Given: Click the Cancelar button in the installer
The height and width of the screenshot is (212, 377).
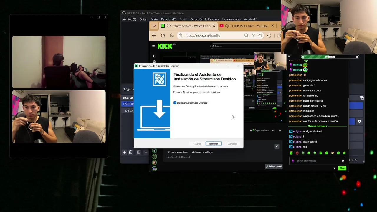Looking at the screenshot, I should pyautogui.click(x=232, y=144).
